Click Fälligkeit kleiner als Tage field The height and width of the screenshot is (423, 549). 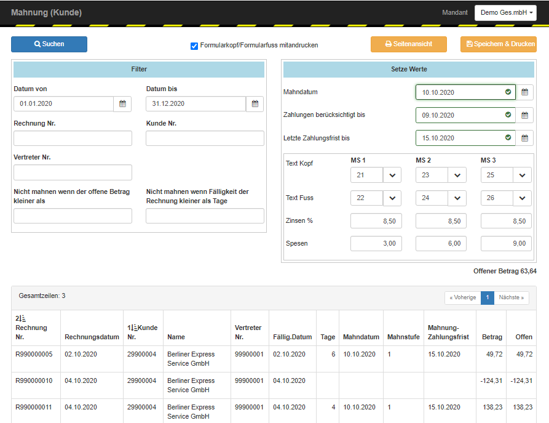click(x=205, y=216)
